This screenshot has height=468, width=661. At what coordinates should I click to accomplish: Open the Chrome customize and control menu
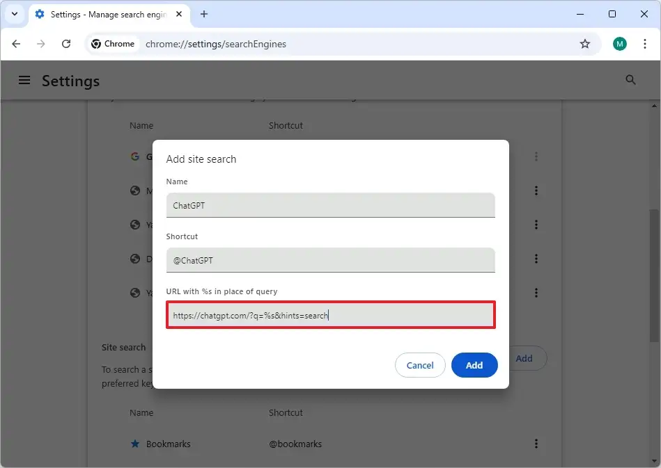point(644,43)
